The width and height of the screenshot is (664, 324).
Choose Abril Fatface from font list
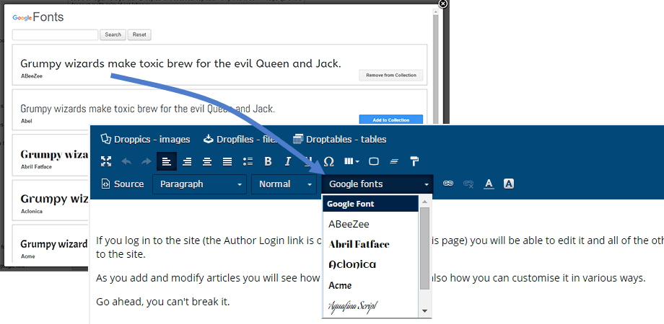click(x=359, y=244)
